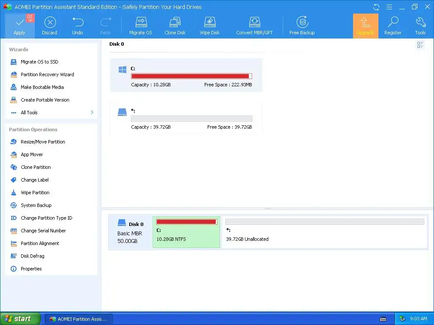Open the hamburger menu in title bar
434x325 pixels.
[x=389, y=7]
